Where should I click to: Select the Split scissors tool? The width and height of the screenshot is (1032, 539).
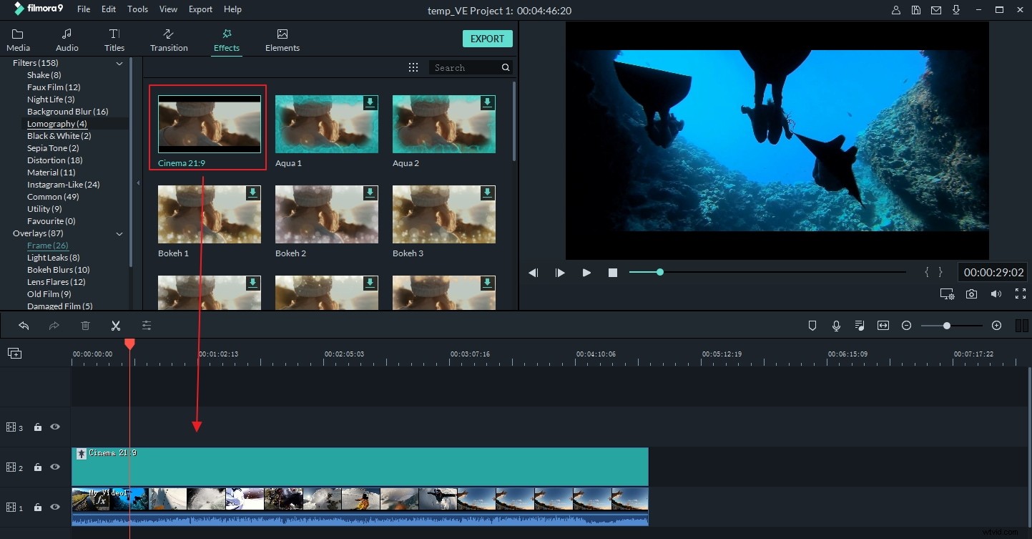115,326
